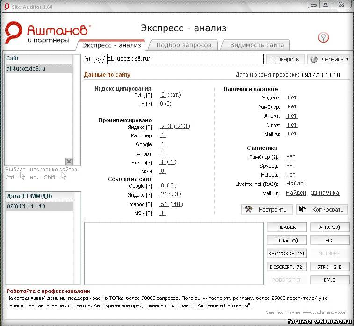Click the Проверить button
The width and height of the screenshot is (354, 326).
[285, 59]
